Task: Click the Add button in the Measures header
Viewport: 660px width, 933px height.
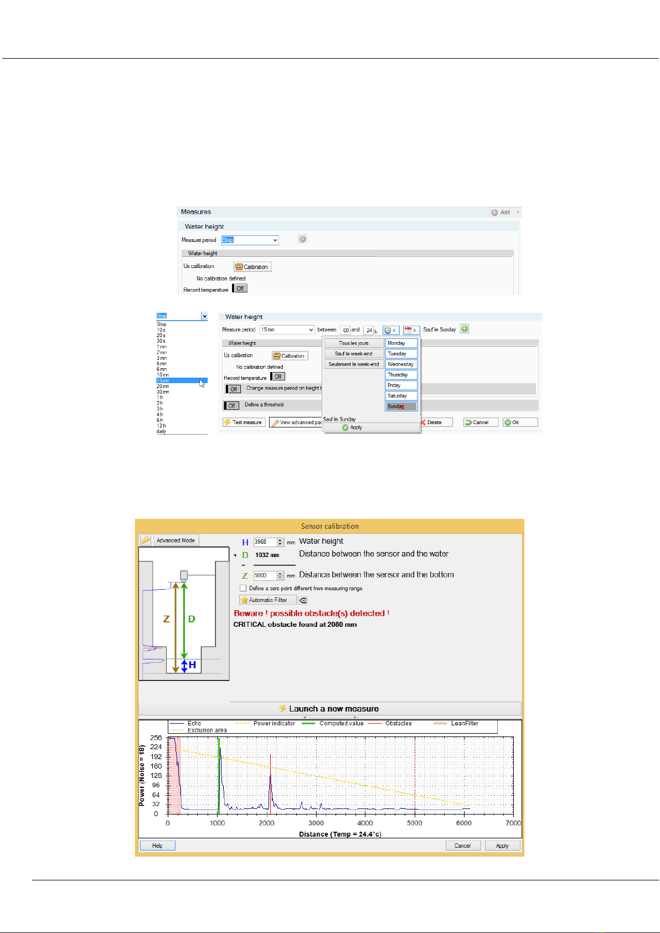Action: click(x=501, y=212)
